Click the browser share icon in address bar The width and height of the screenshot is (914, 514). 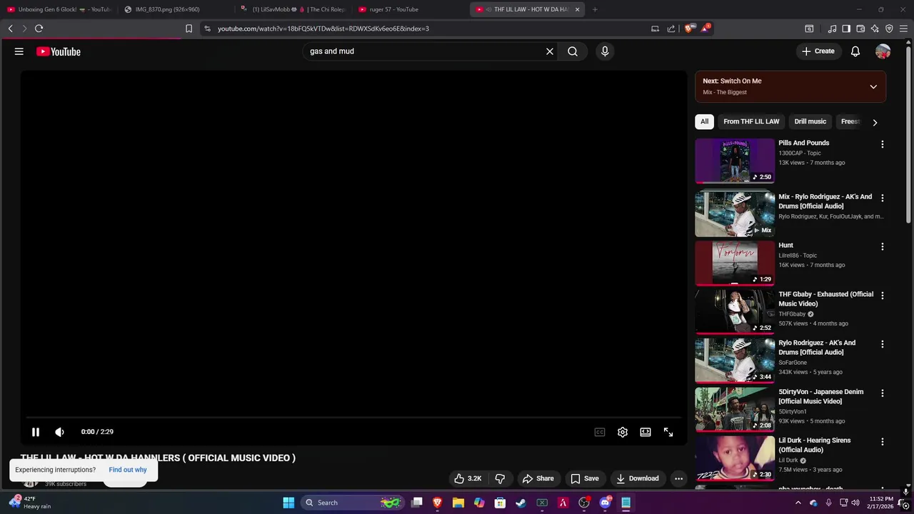pos(671,29)
